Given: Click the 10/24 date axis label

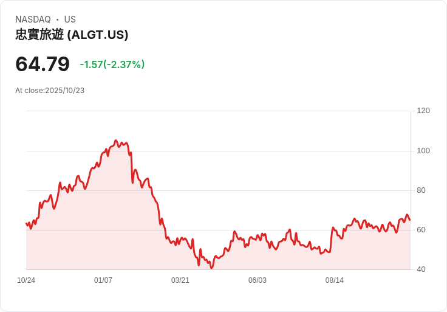Looking at the screenshot, I should click(x=26, y=280).
